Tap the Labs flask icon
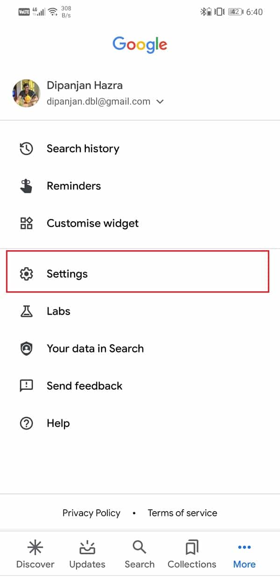 point(26,311)
